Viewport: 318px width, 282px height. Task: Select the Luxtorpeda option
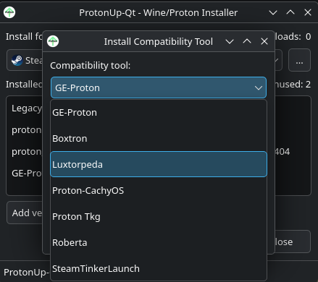(x=159, y=164)
